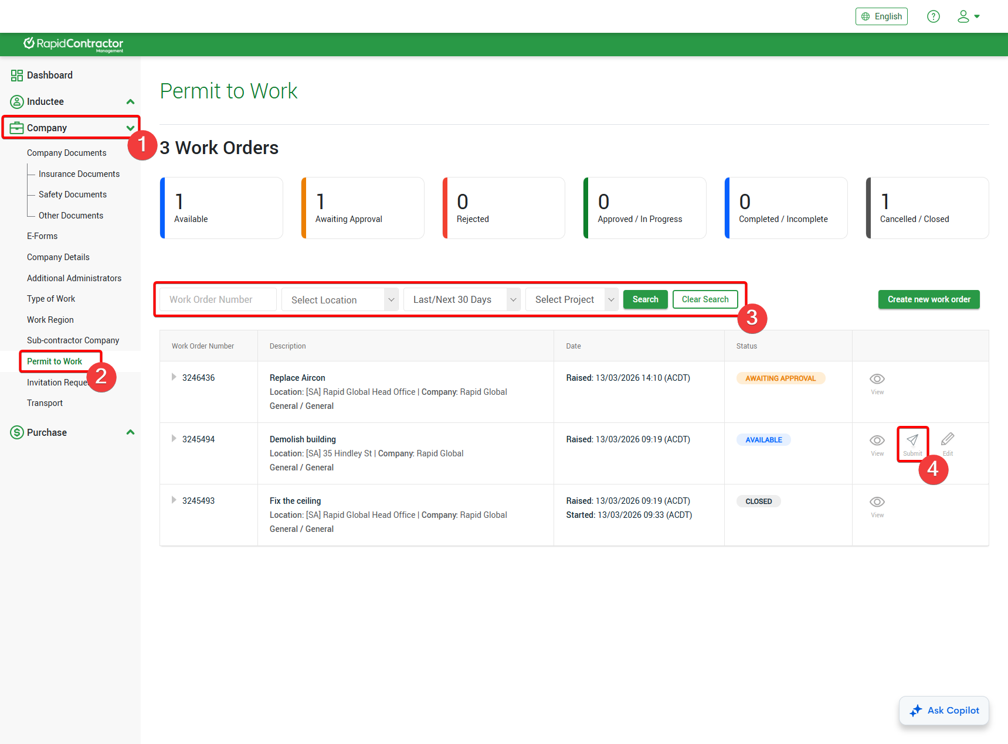Viewport: 1008px width, 744px height.
Task: Open Insurance Documents in sidebar
Action: pos(79,174)
